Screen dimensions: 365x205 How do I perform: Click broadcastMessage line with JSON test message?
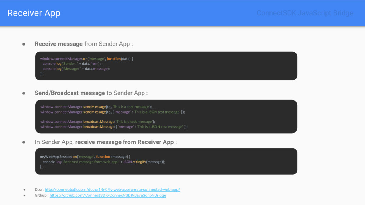click(114, 127)
